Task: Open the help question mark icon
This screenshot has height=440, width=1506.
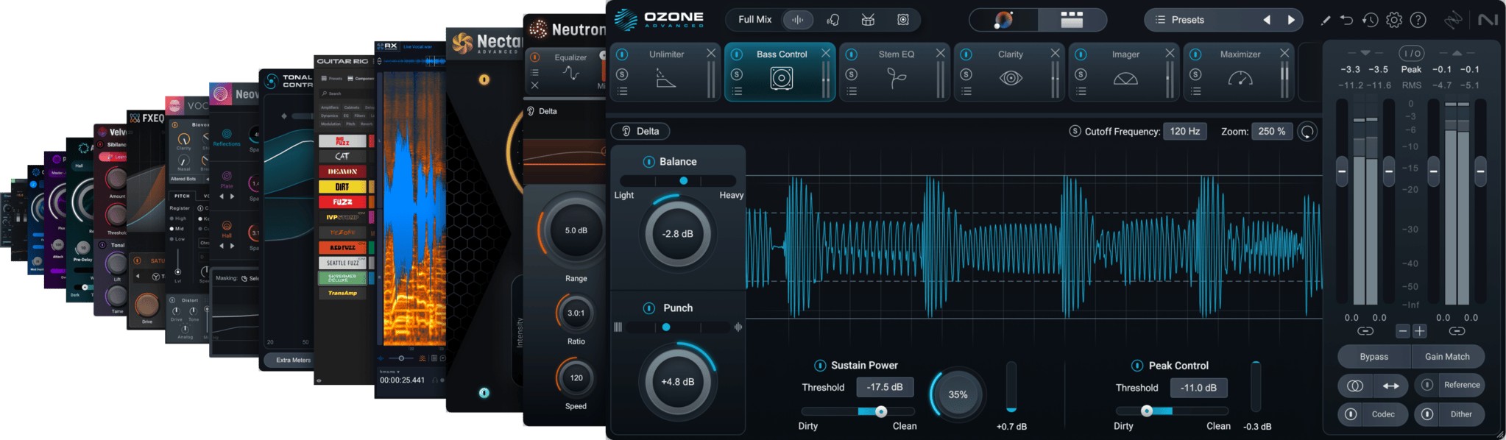Action: pos(1418,20)
